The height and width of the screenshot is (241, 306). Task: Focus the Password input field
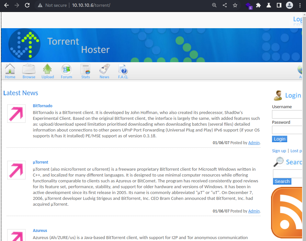click(287, 130)
